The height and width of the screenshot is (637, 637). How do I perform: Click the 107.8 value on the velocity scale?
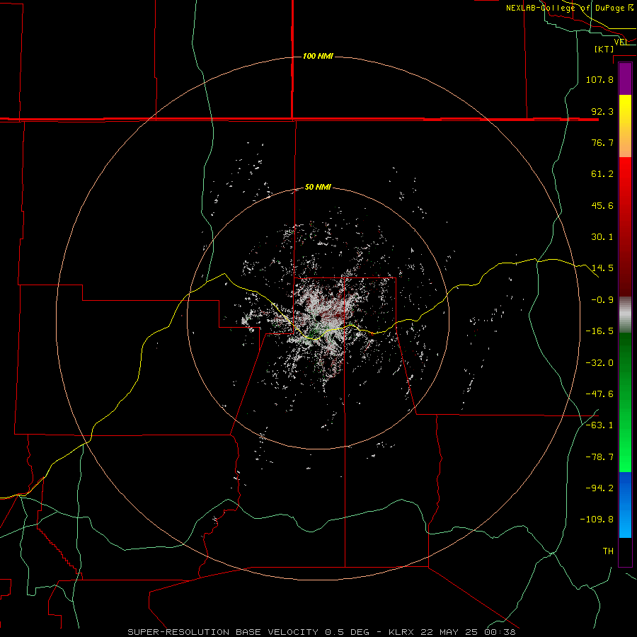599,79
